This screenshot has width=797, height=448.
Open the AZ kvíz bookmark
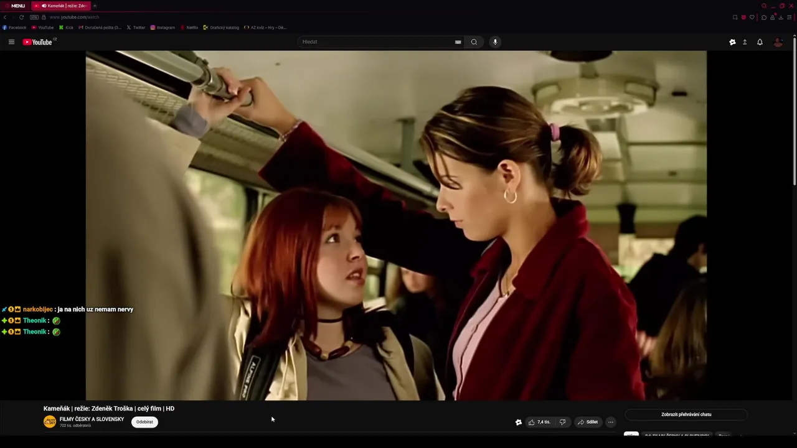pos(265,27)
